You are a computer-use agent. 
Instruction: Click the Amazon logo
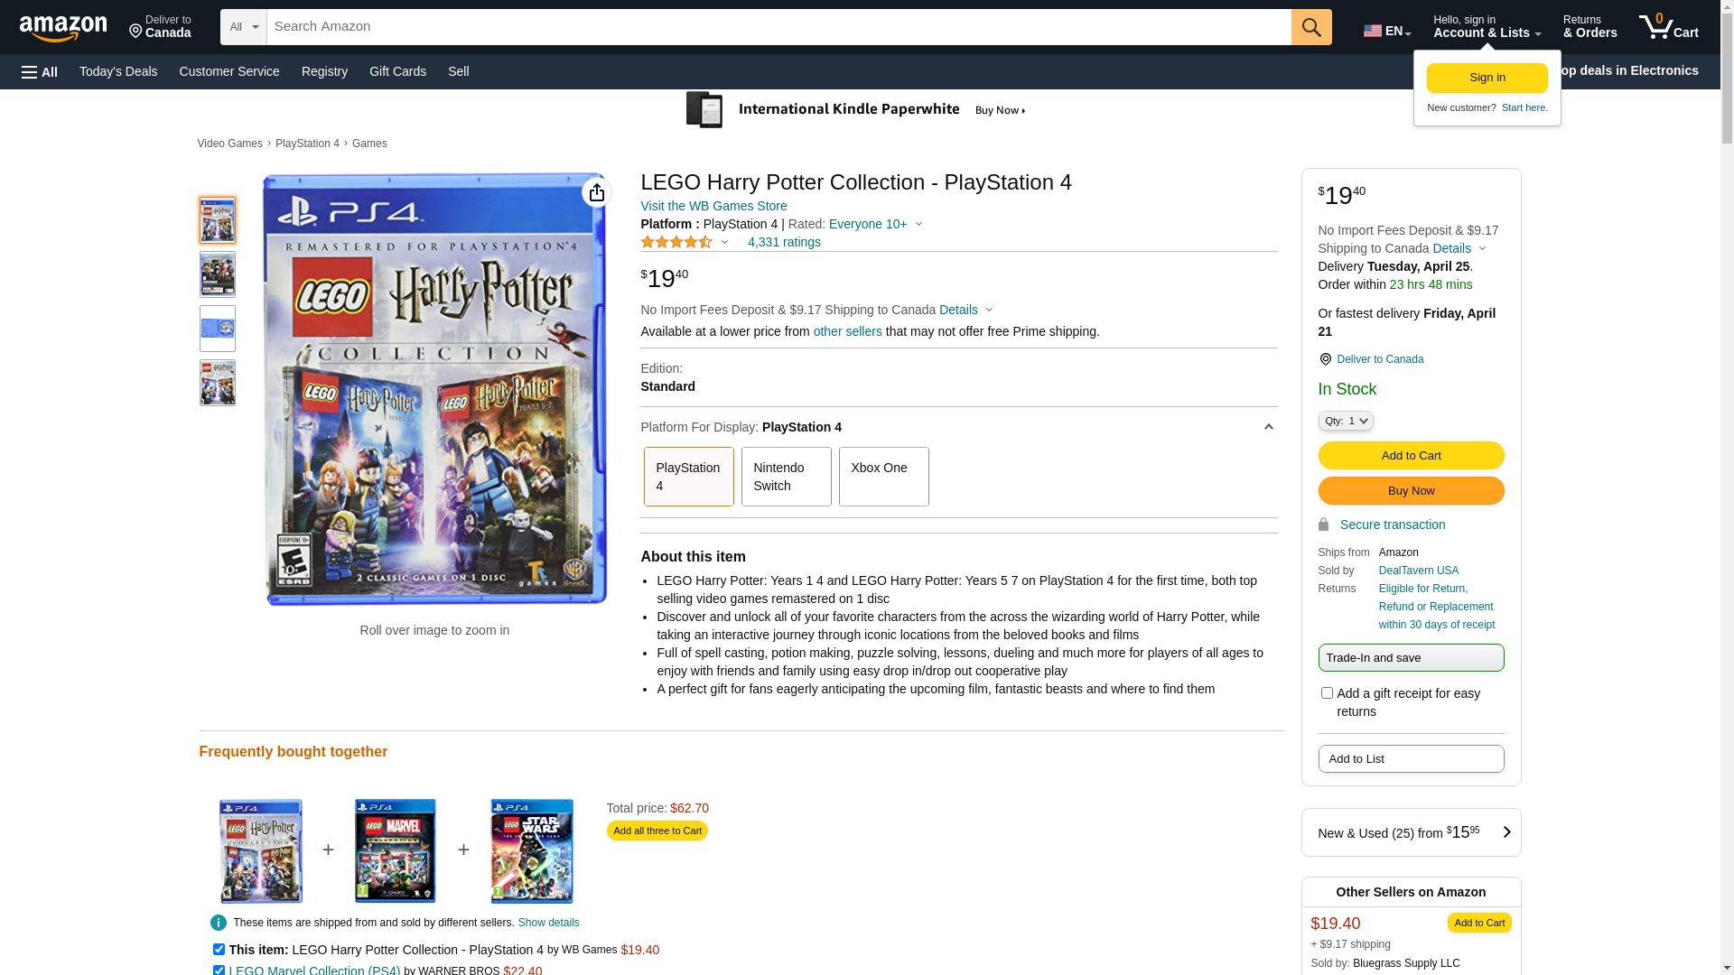click(63, 28)
